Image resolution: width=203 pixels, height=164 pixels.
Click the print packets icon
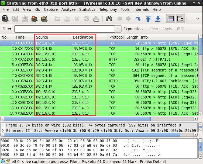click(x=96, y=19)
